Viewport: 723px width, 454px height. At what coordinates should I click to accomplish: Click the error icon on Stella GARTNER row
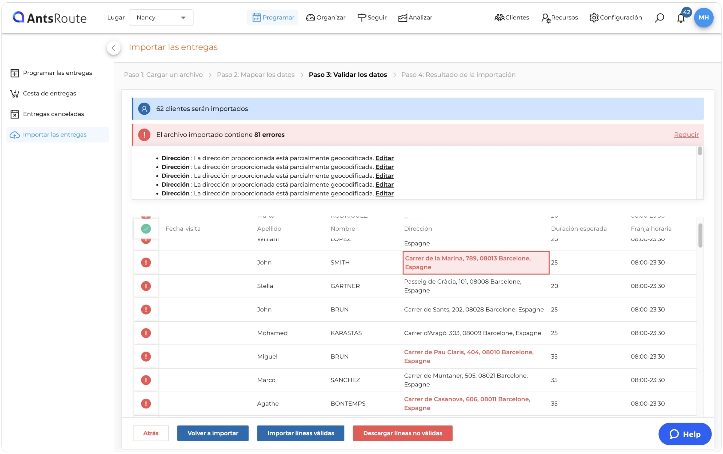146,286
